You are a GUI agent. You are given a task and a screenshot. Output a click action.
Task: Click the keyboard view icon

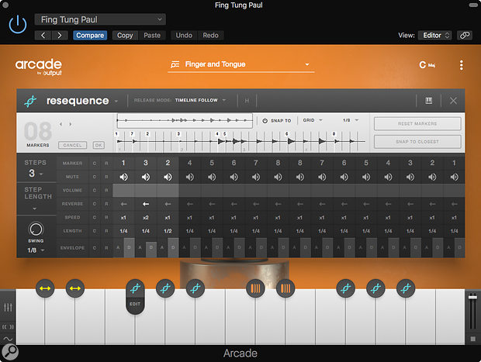click(x=428, y=101)
